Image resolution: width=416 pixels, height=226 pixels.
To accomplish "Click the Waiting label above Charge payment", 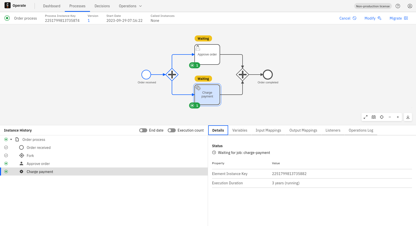I will click(x=203, y=79).
